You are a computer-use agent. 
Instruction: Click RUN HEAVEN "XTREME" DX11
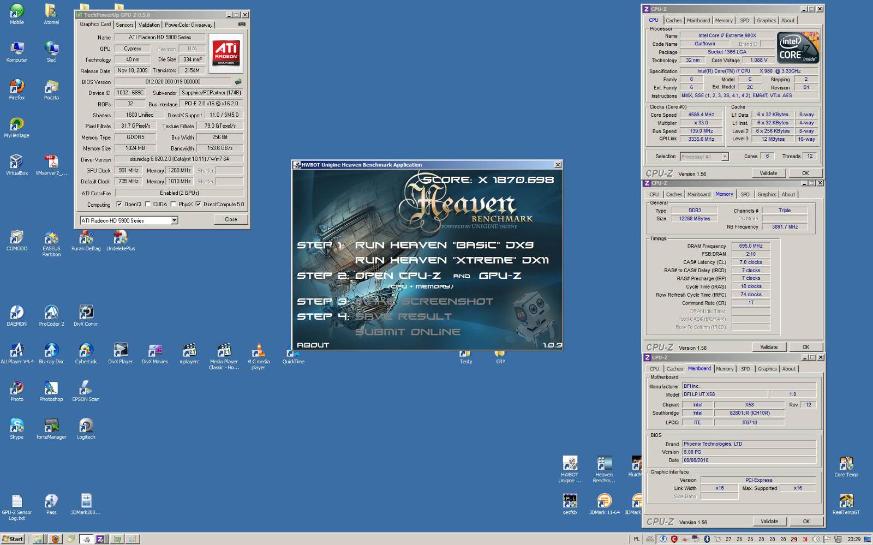pyautogui.click(x=452, y=260)
